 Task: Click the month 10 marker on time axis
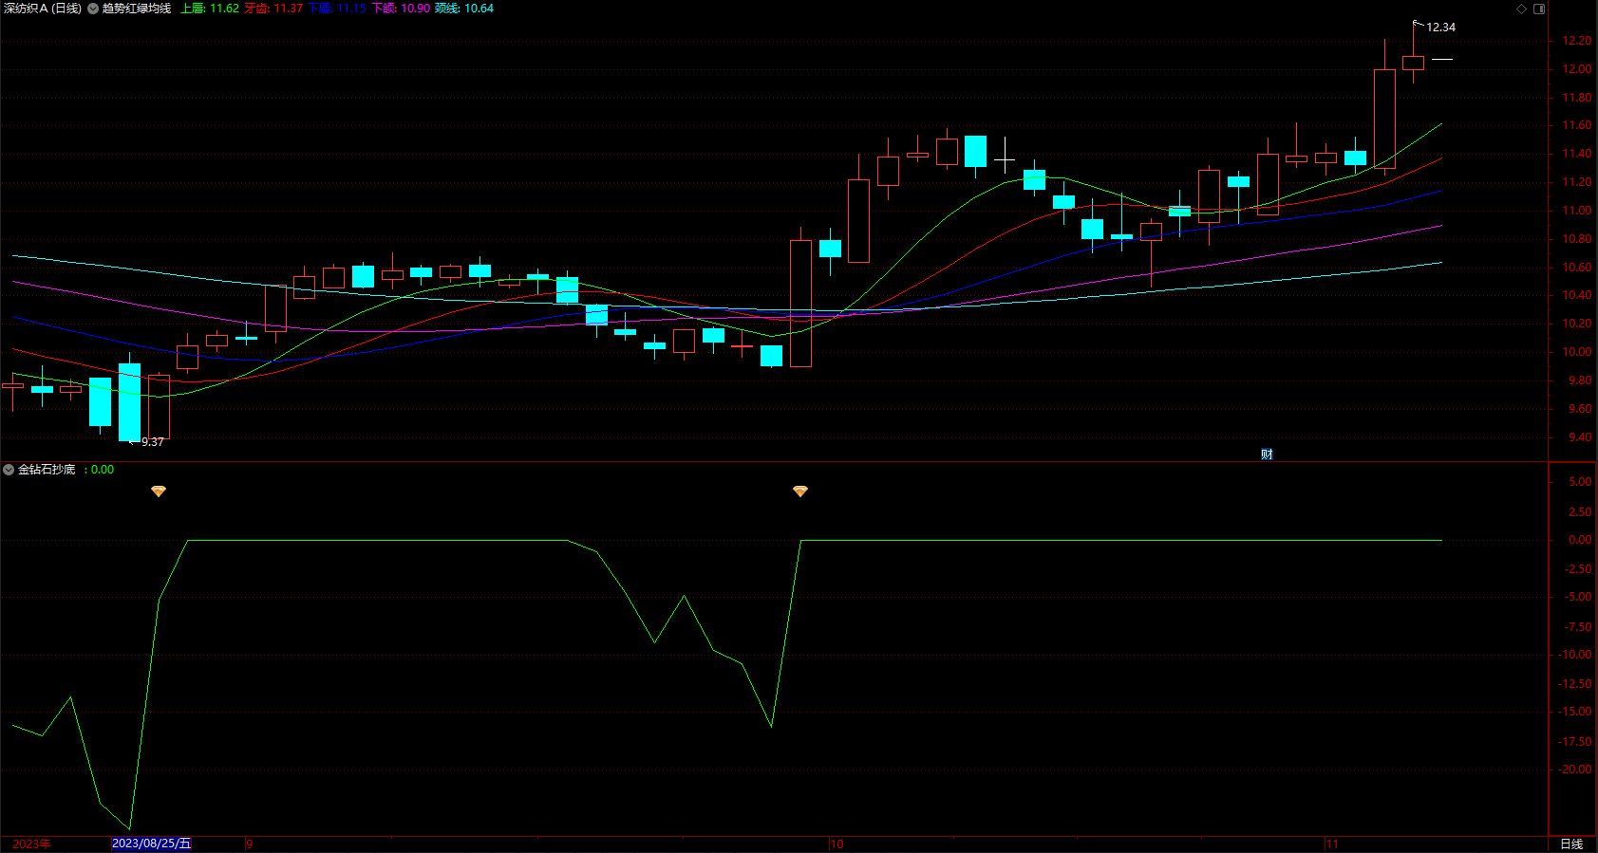coord(837,844)
